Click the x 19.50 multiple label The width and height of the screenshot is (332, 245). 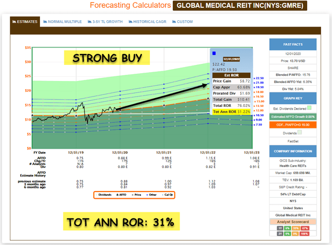point(258,87)
